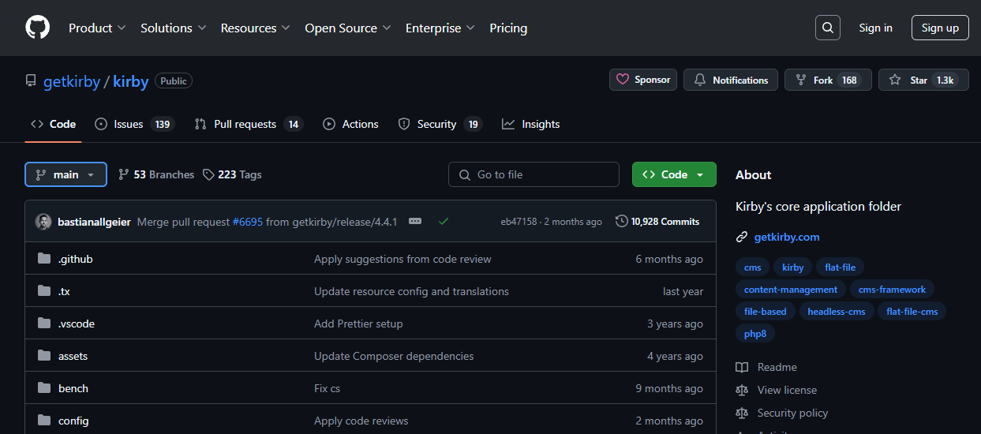Click the Notifications button
The width and height of the screenshot is (981, 434).
coord(731,80)
